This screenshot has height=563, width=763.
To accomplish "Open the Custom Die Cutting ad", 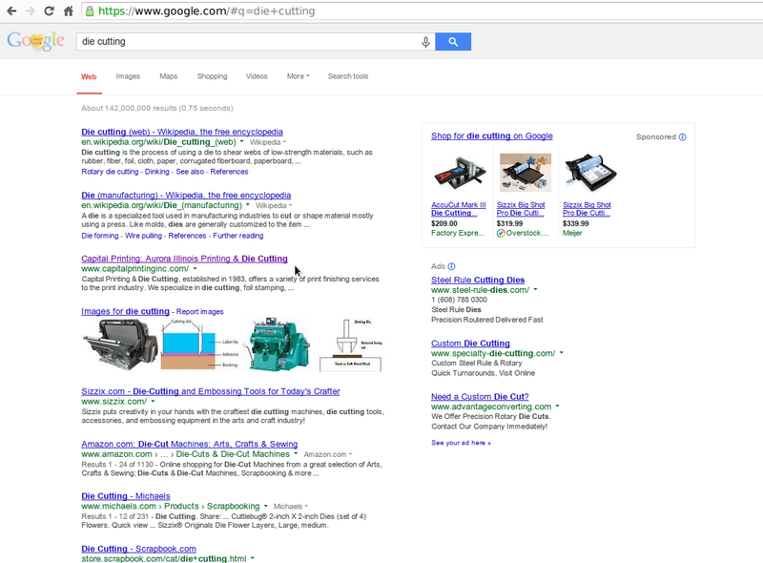I will [470, 344].
